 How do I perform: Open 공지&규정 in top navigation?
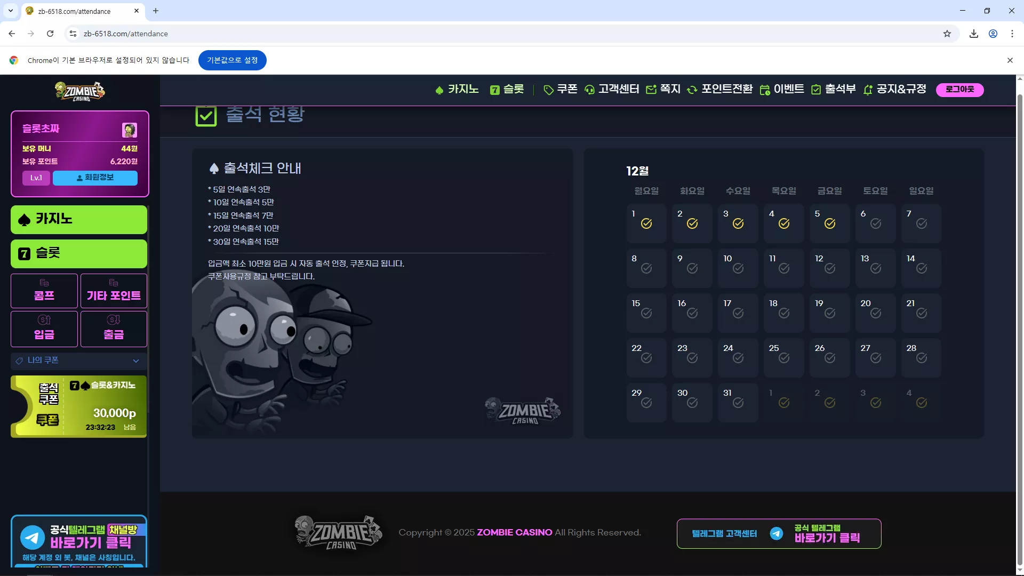[x=894, y=89]
